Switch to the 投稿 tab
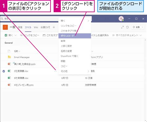This screenshot has height=122, width=147. (x=20, y=27)
